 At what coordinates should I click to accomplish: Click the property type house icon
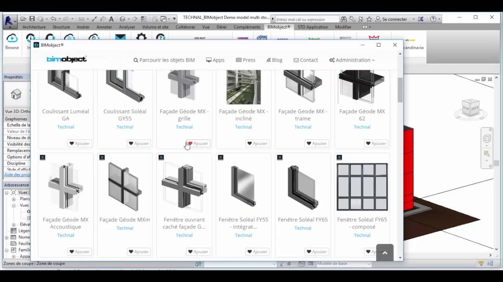click(x=16, y=94)
